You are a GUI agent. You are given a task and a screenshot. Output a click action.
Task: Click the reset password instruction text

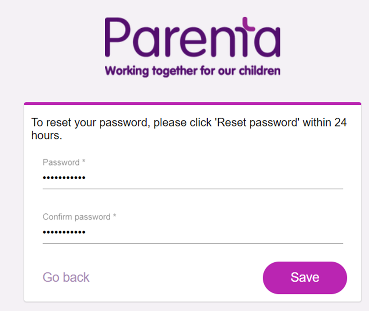pos(189,129)
